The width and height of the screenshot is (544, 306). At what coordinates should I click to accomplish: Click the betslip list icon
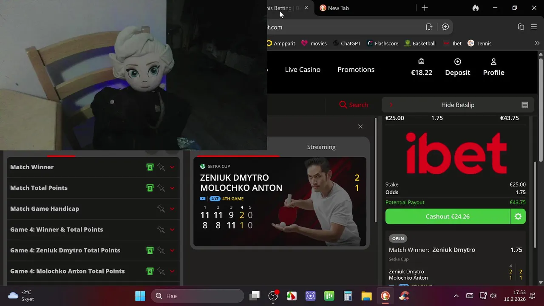click(525, 105)
